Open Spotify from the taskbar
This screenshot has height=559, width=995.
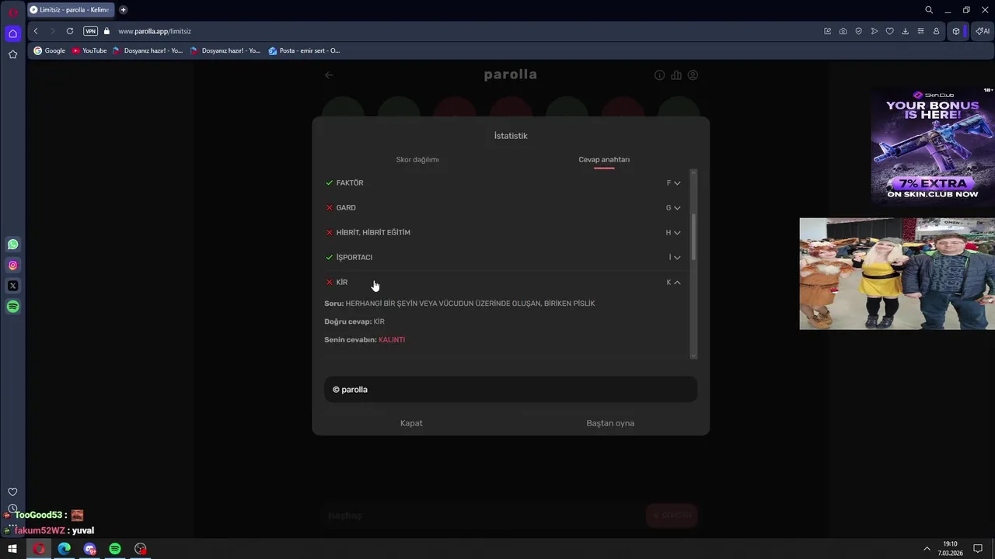point(115,549)
